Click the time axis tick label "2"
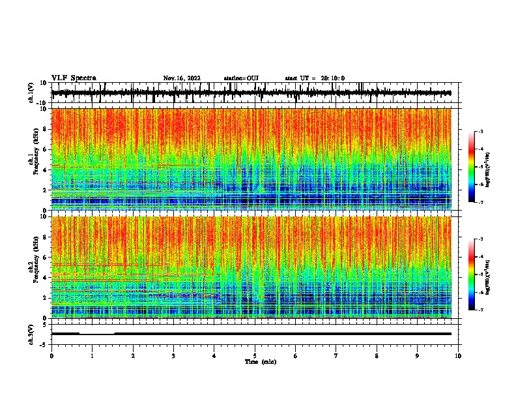Image resolution: width=516 pixels, height=399 pixels. [133, 356]
